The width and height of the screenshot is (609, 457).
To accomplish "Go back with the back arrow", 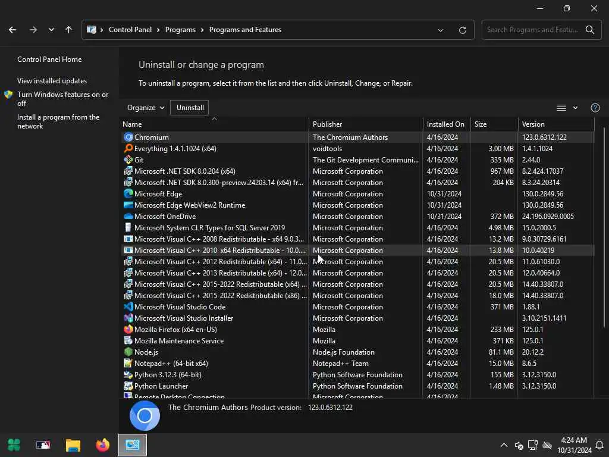I will pyautogui.click(x=12, y=30).
